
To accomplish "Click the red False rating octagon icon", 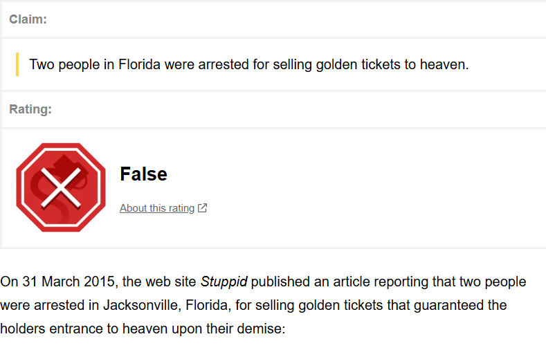I will [61, 187].
